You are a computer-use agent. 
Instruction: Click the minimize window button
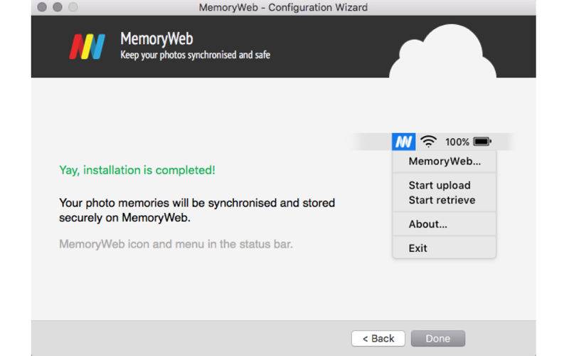pos(58,7)
